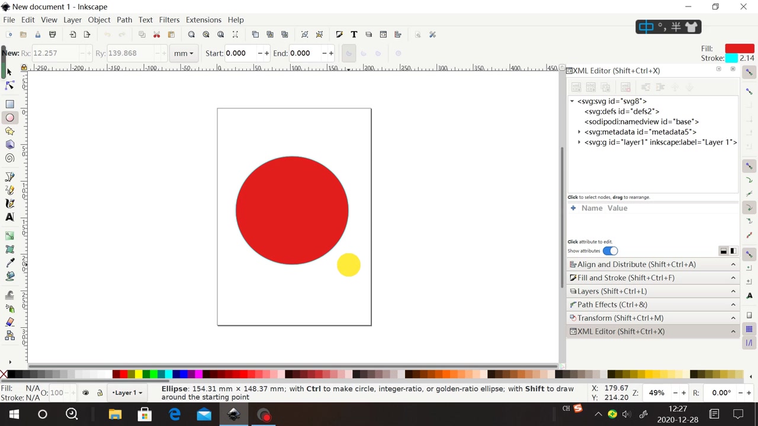758x426 pixels.
Task: Increase zoom with plus button
Action: click(x=683, y=393)
